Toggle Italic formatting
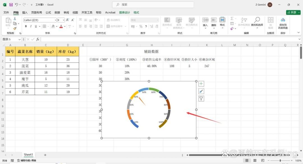The height and width of the screenshot is (164, 303). tap(31, 26)
